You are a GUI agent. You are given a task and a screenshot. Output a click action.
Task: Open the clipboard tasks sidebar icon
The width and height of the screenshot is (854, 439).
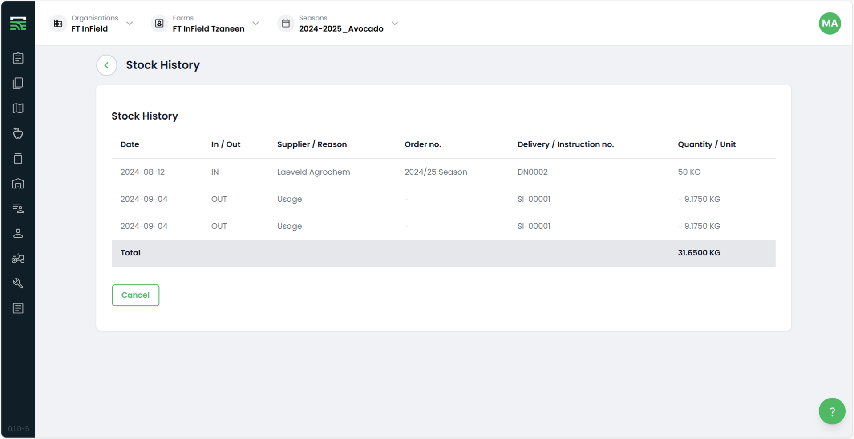coord(18,58)
